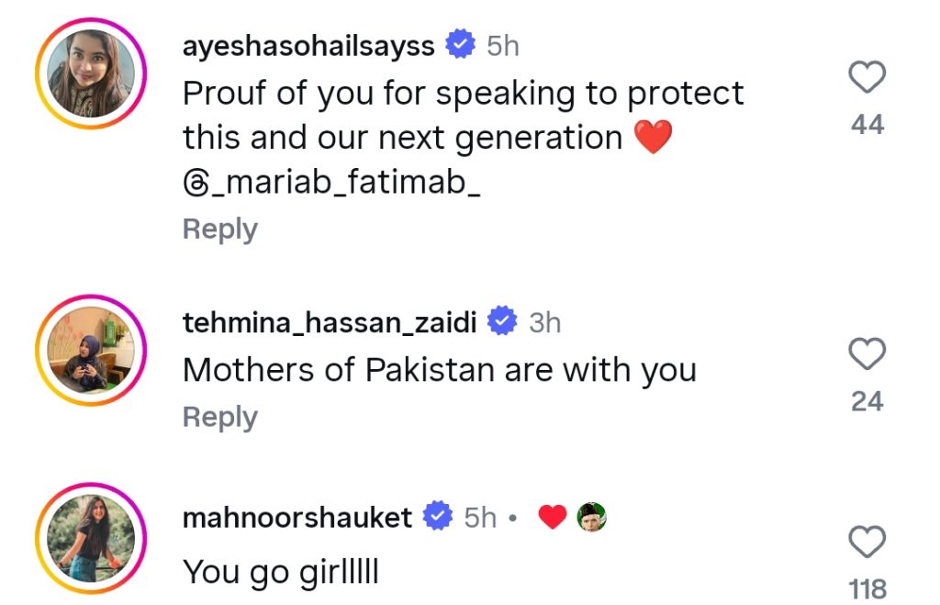Screen dimensions: 940x605
Task: Open the ayeshasohailsayss username link
Action: click(308, 46)
